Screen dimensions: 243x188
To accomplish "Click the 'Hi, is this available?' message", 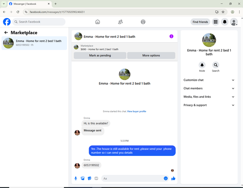I will tap(96, 123).
